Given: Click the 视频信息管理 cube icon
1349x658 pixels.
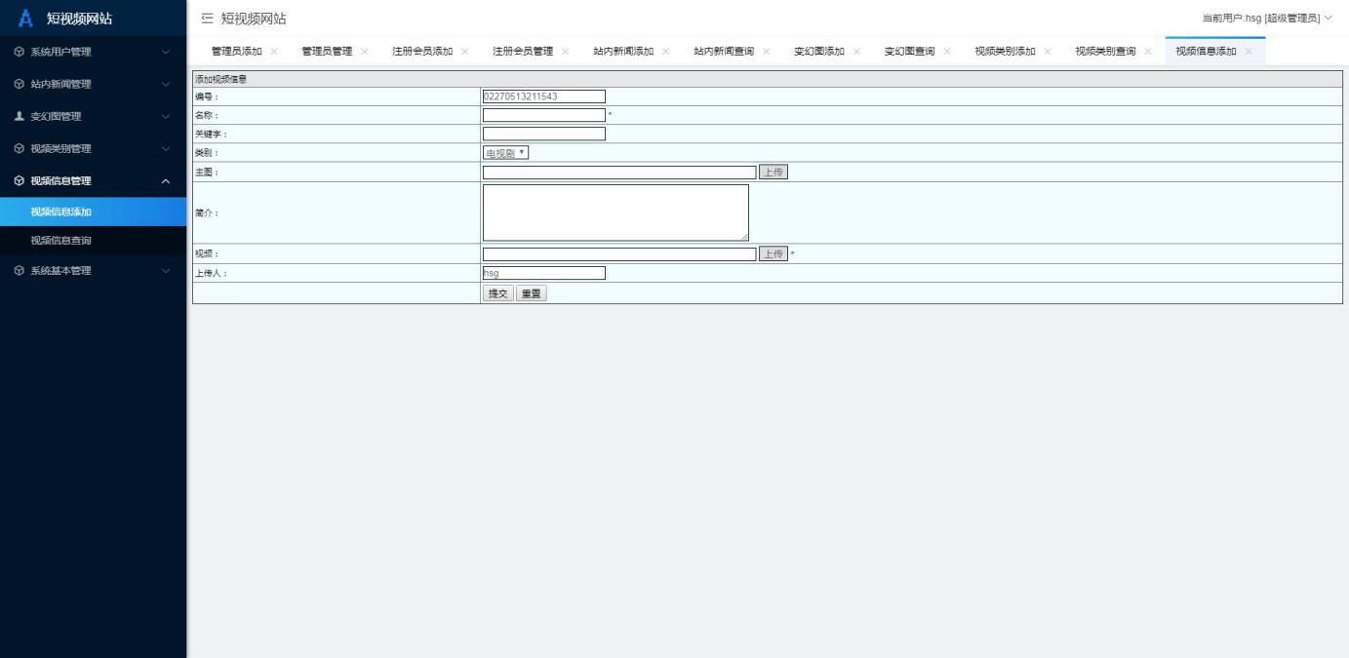Looking at the screenshot, I should [20, 180].
